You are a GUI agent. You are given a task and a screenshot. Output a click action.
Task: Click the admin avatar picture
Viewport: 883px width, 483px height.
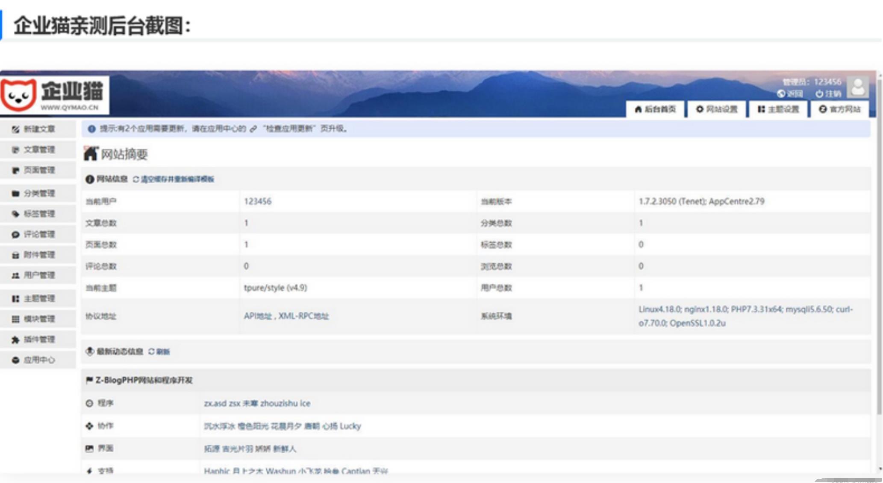tap(858, 87)
